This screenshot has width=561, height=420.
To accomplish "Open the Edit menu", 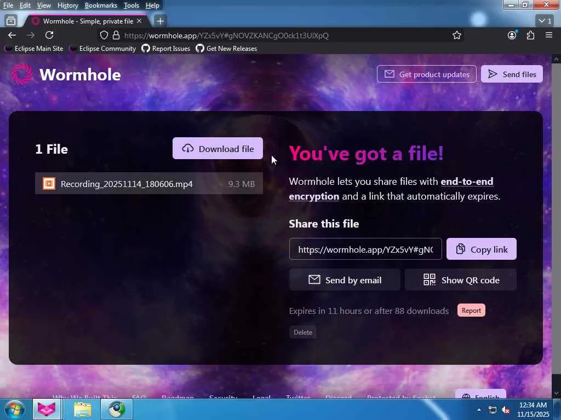I will pos(25,5).
